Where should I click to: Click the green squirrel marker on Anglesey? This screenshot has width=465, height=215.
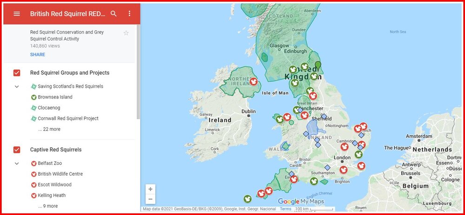point(279,119)
